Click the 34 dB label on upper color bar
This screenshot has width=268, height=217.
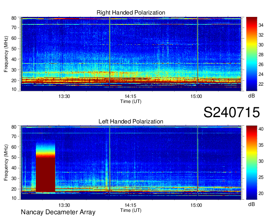(x=261, y=25)
